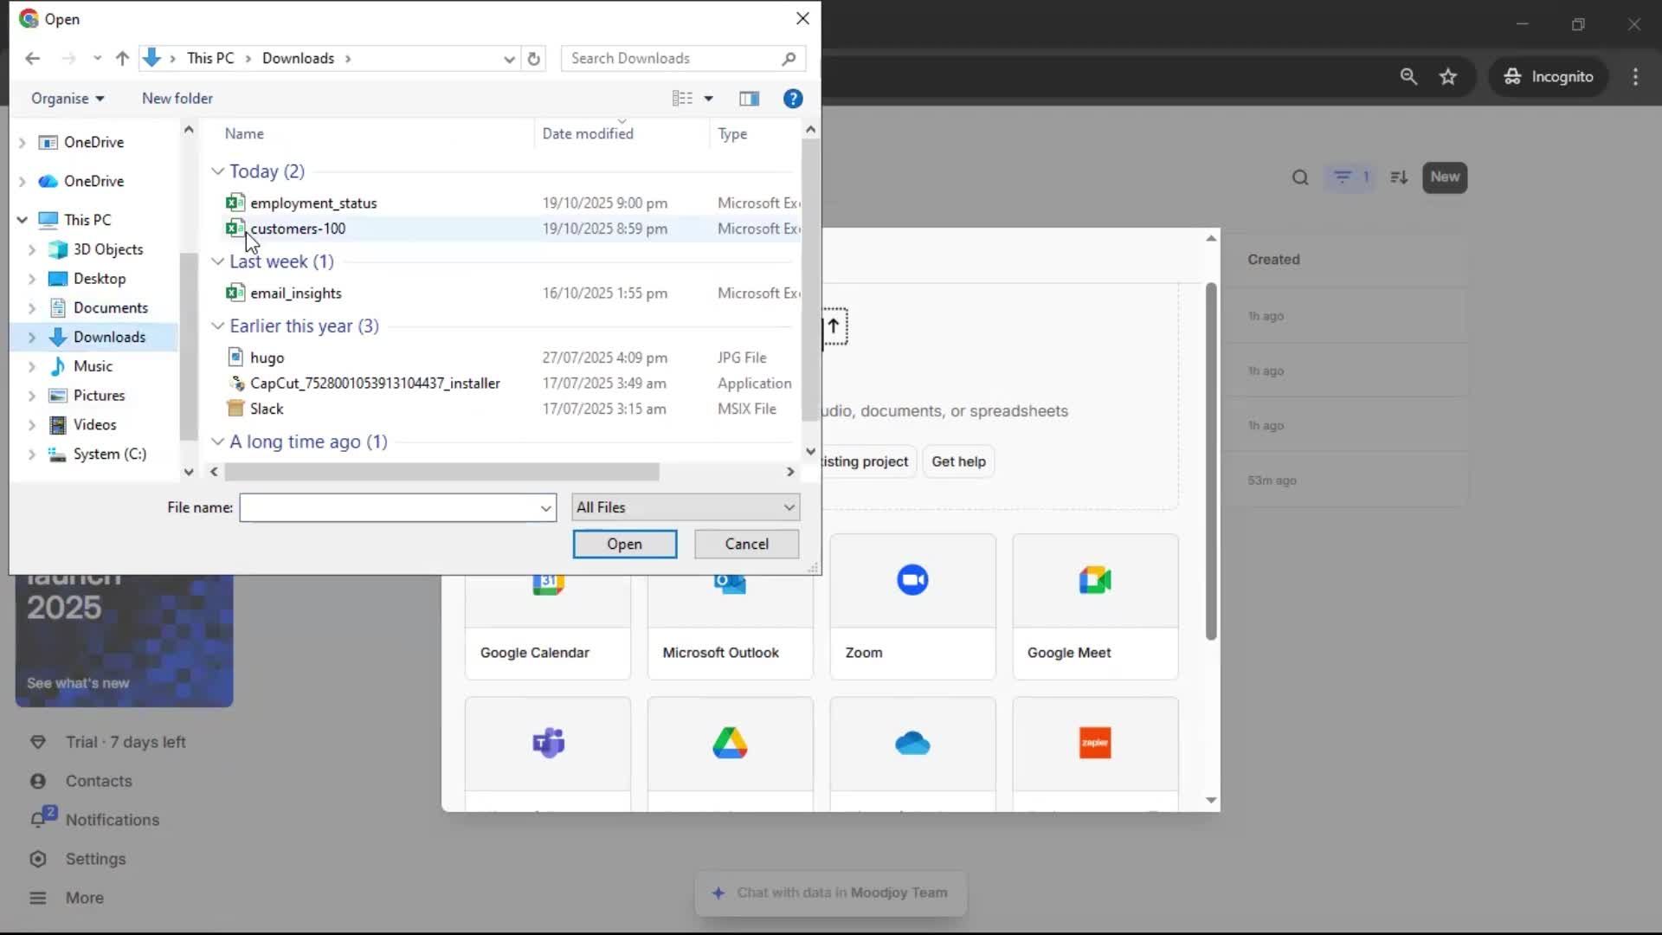This screenshot has width=1662, height=935.
Task: Select the customers-100 Excel file
Action: (x=298, y=229)
